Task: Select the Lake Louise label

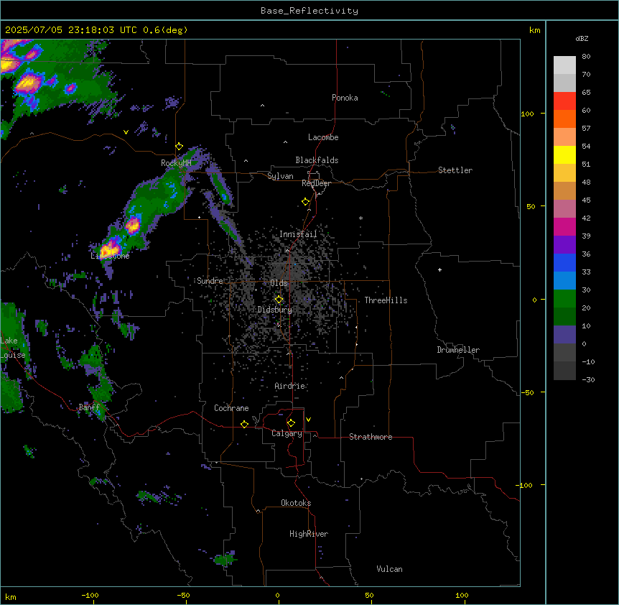Action: pyautogui.click(x=13, y=348)
